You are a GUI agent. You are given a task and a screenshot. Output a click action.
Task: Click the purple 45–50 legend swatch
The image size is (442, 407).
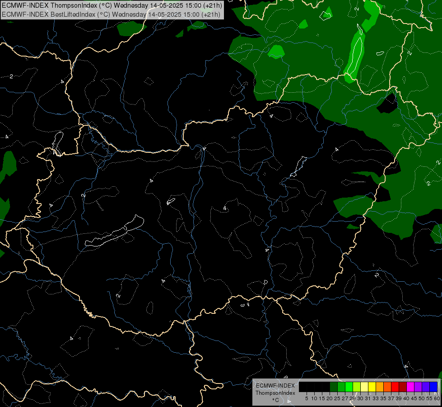coord(418,387)
